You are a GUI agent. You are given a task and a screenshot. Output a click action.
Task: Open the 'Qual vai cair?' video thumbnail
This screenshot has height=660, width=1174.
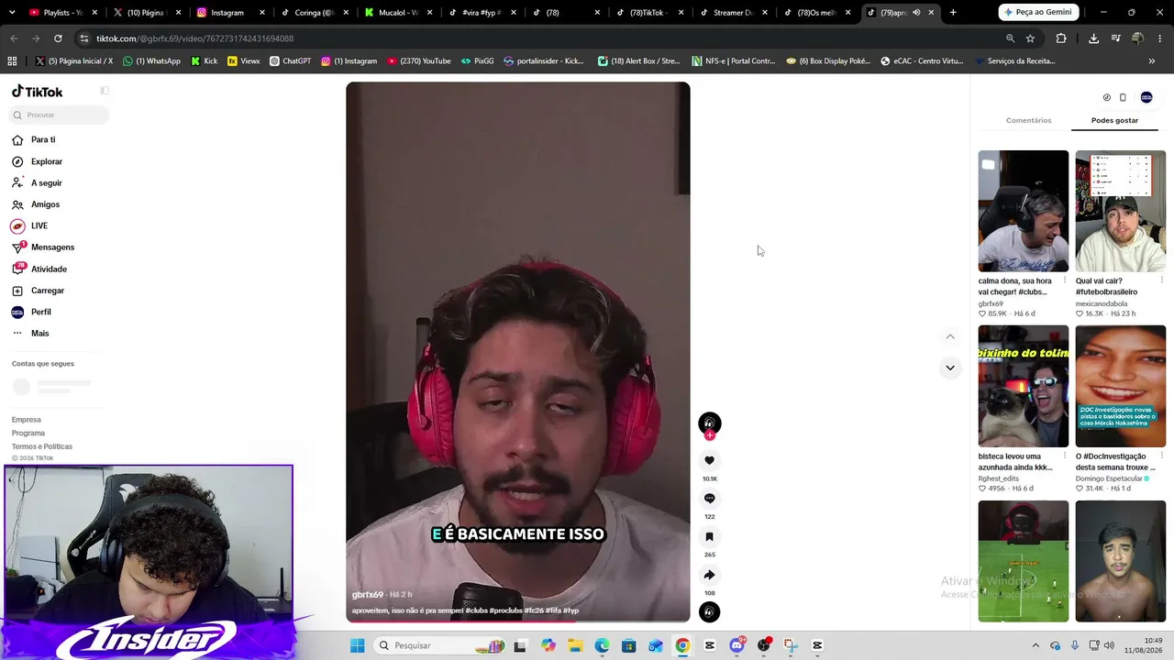[x=1120, y=211]
